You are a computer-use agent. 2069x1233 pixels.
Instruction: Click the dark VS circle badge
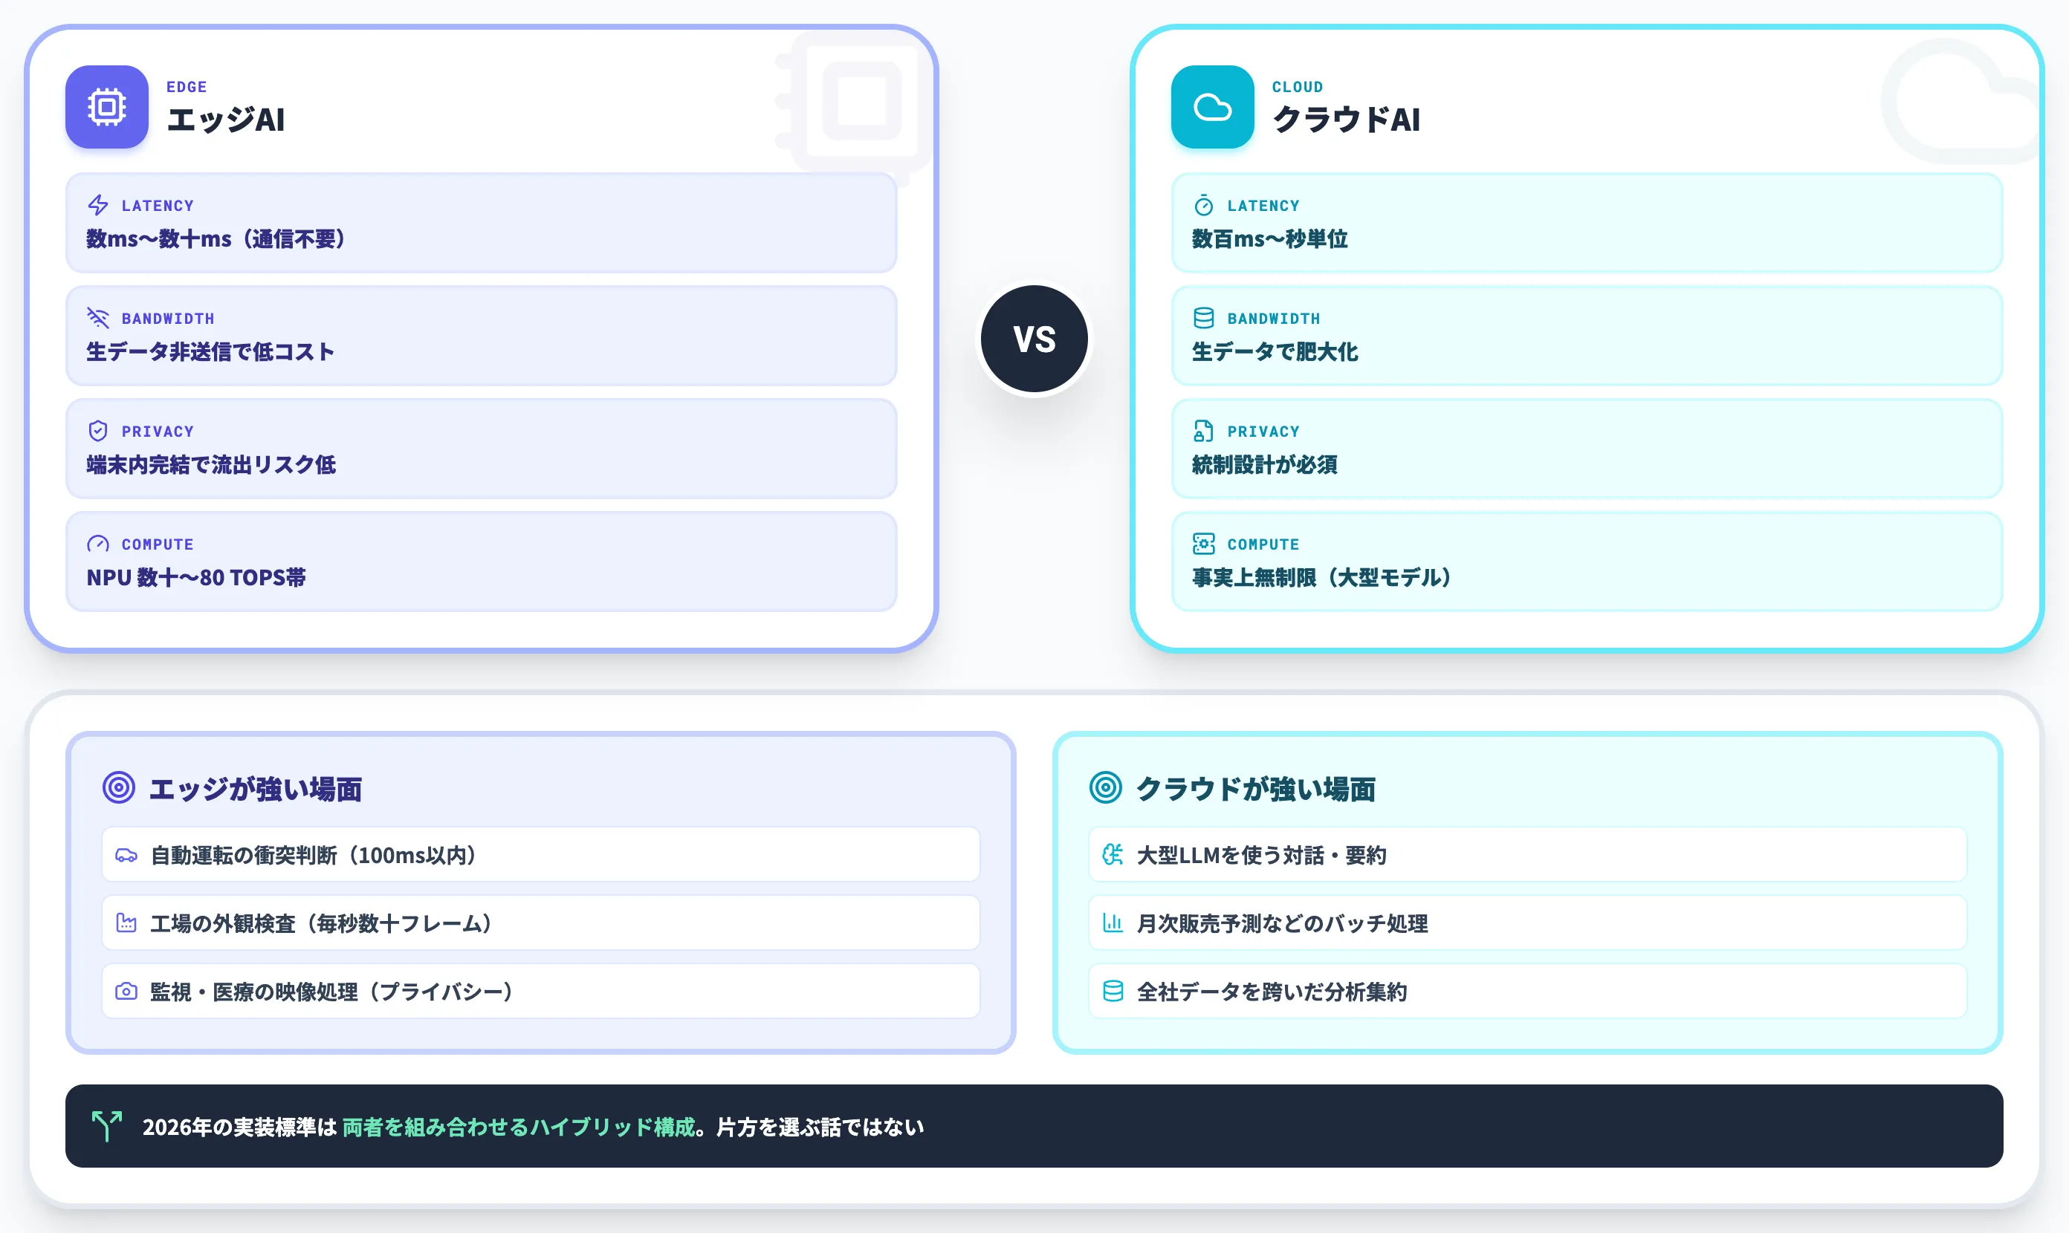[1034, 339]
